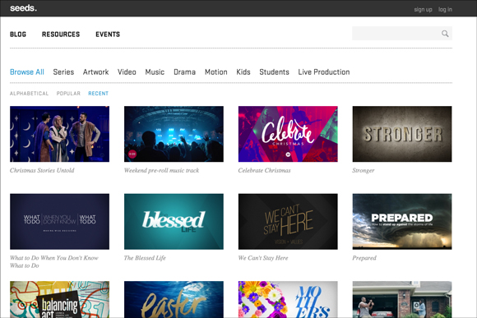Viewport: 477px width, 318px height.
Task: Open the Blessed Life thumbnail image
Action: [174, 221]
